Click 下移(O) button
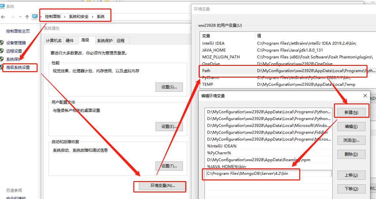 pos(351,189)
